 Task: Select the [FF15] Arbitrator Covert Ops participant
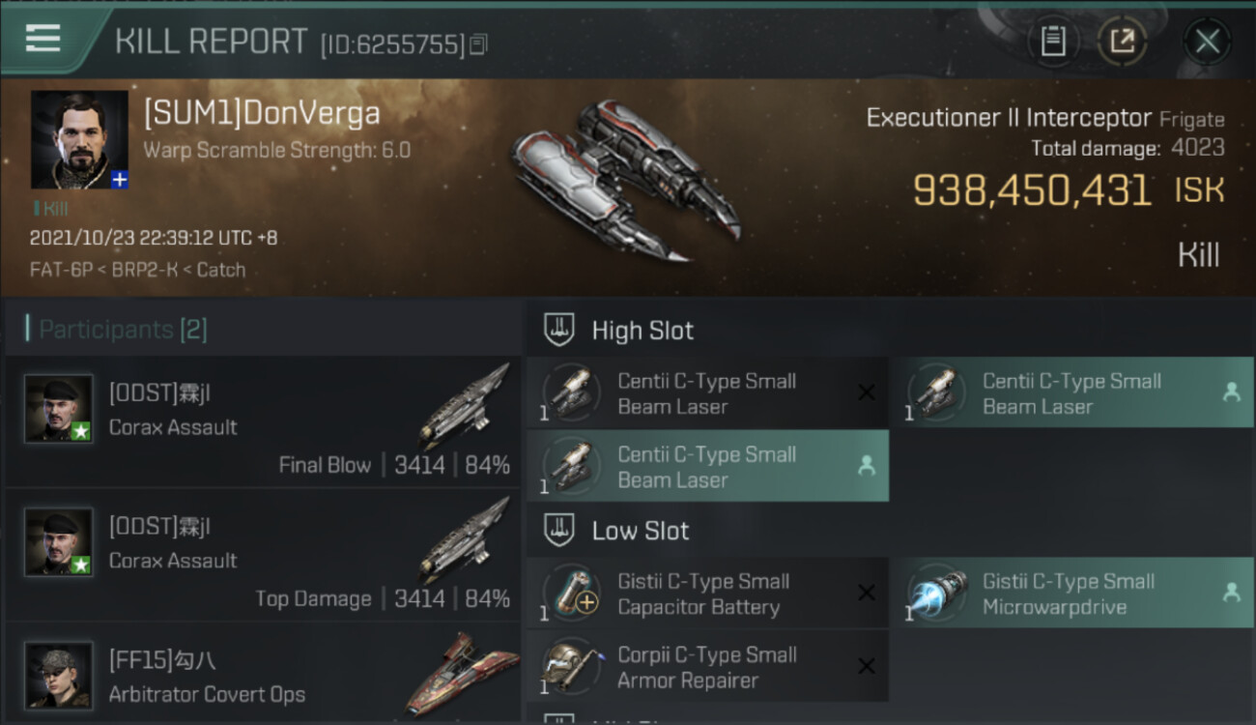click(x=263, y=674)
